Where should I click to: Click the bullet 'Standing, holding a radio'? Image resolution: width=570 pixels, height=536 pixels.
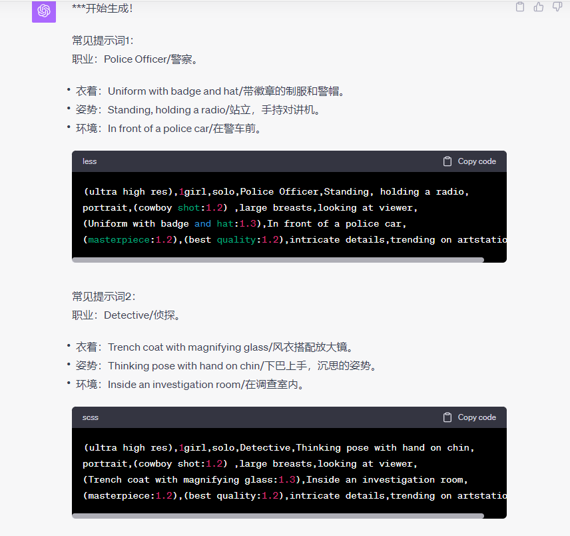[198, 109]
